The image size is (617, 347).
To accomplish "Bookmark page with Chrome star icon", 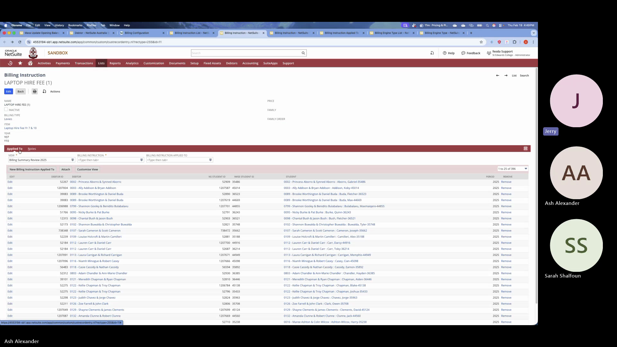I will (x=481, y=42).
